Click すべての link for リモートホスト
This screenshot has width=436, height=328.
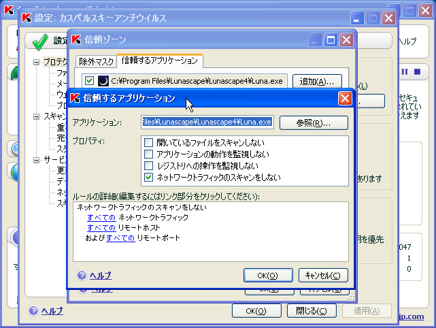[x=100, y=228]
